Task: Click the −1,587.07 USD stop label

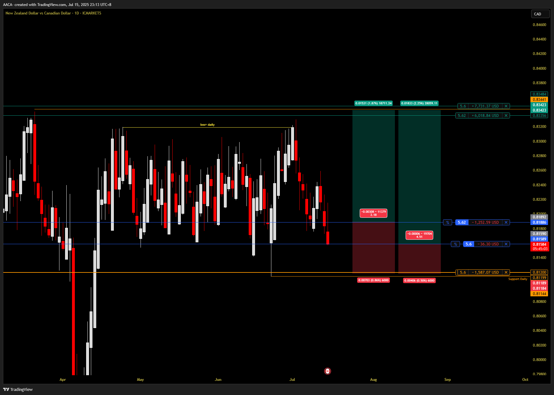Action: tap(485, 272)
